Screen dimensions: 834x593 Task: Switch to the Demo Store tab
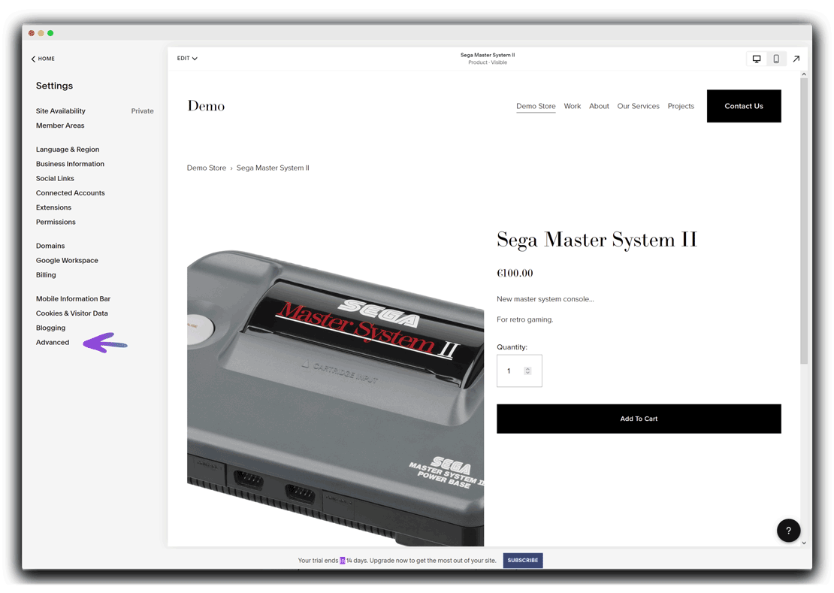(x=536, y=106)
